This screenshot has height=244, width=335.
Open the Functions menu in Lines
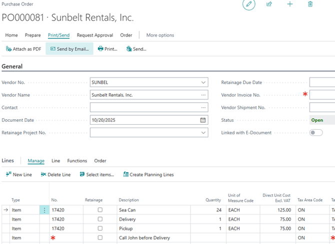point(77,161)
